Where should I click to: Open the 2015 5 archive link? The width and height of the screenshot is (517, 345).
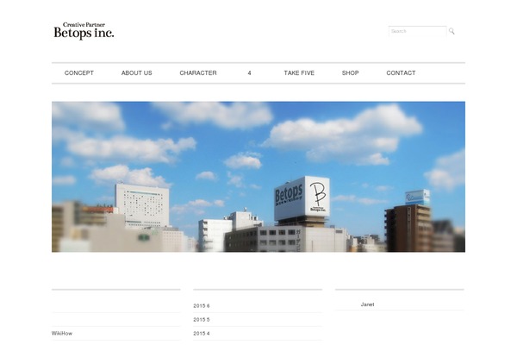pyautogui.click(x=202, y=320)
